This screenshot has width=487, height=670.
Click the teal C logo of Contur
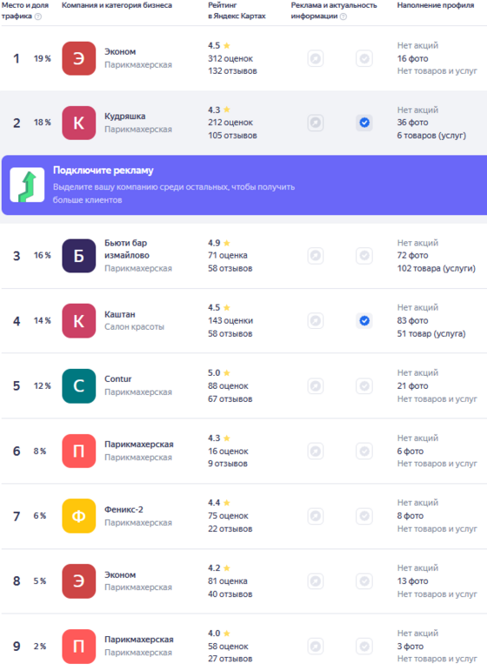[78, 385]
